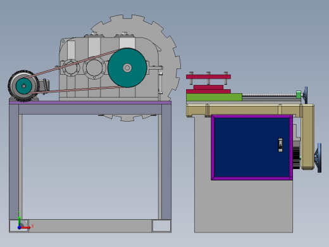Select the top red clamp plate
The image size is (329, 247).
[x=208, y=77]
